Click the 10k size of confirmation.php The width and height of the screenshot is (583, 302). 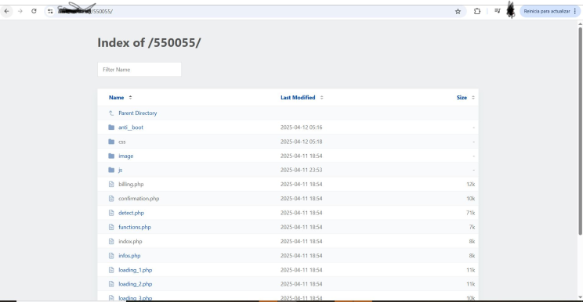click(x=471, y=199)
